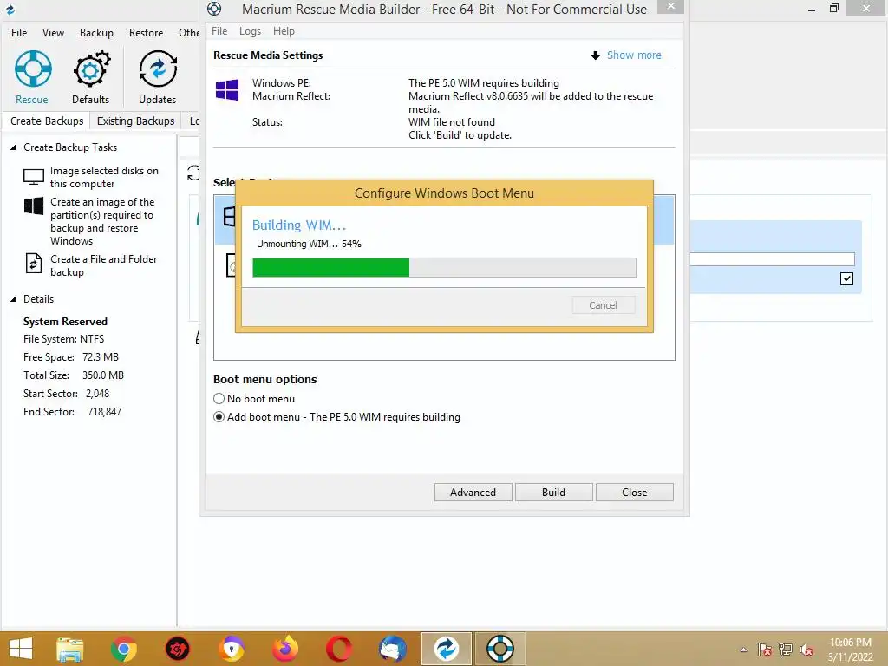
Task: Click the Windows logo icon for Windows image backup
Action: (x=34, y=206)
